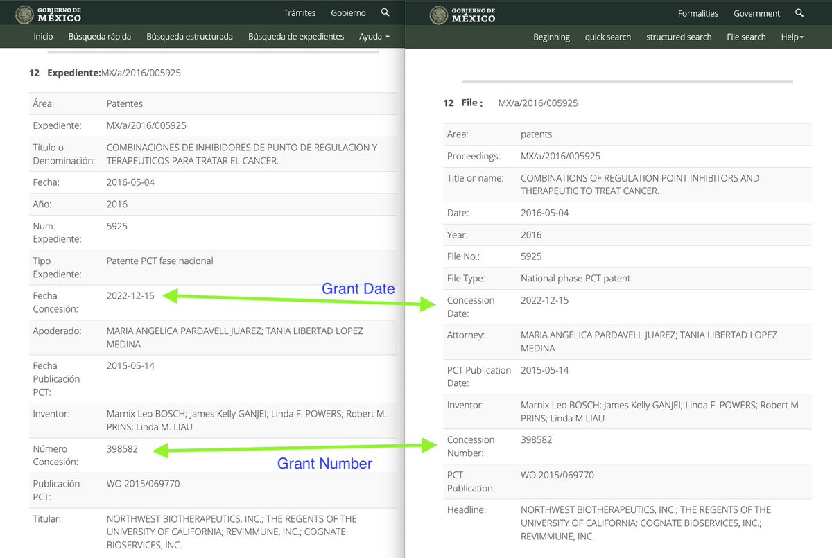832x558 pixels.
Task: Click the Concession Number value 398582
Action: [x=537, y=439]
